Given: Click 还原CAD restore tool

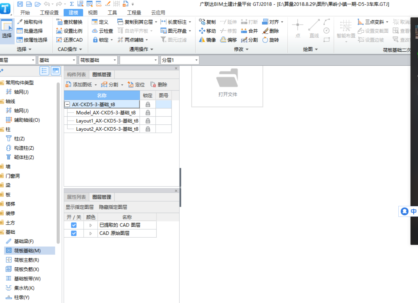Looking at the screenshot, I should tap(69, 40).
